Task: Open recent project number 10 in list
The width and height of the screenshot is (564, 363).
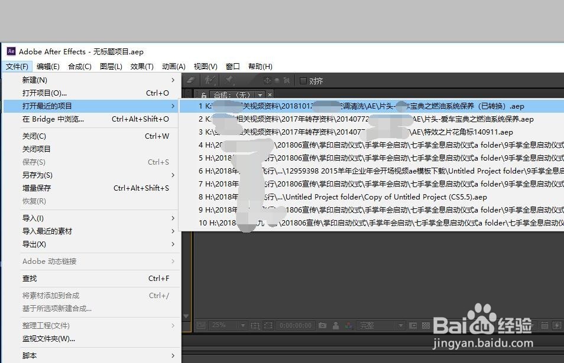Action: 371,223
